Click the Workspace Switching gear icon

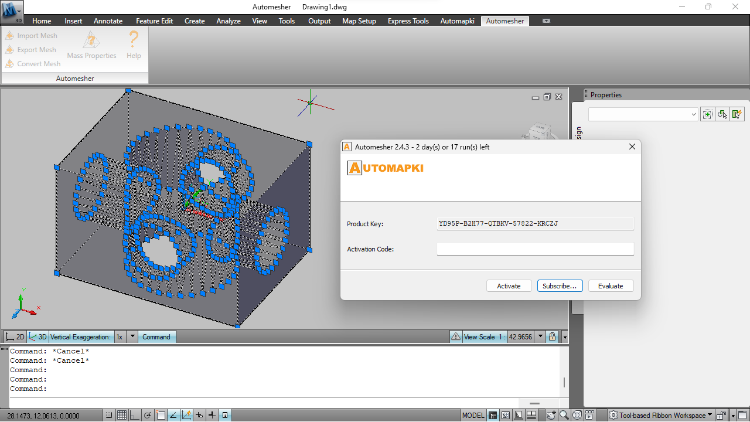[x=613, y=416]
